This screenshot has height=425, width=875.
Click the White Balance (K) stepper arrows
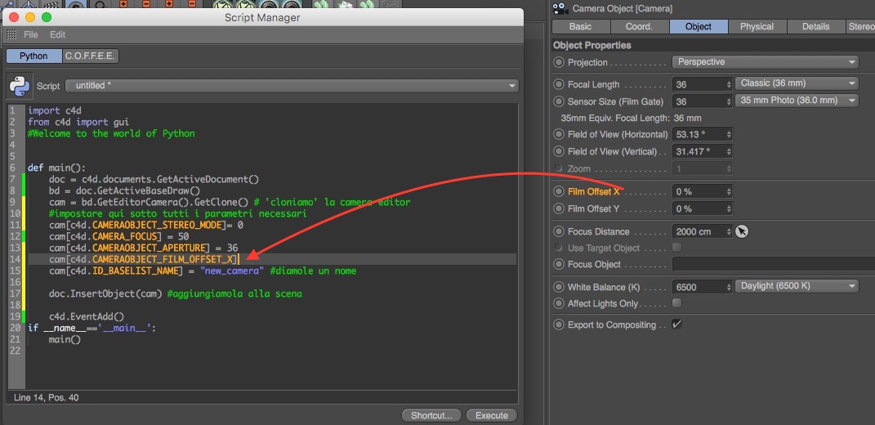728,287
